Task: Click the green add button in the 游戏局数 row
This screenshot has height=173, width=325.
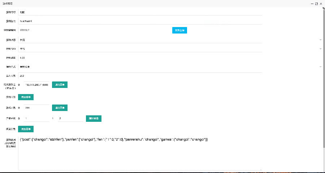Action: 26,97
